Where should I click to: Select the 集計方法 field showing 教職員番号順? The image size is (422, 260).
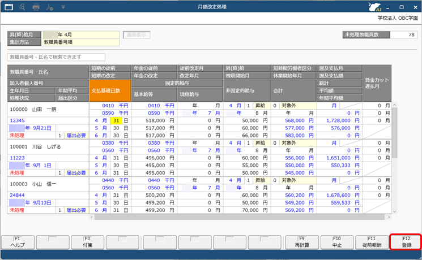point(80,42)
